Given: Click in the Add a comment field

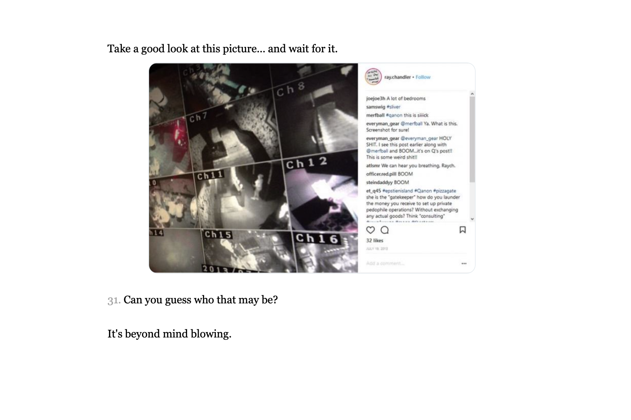Looking at the screenshot, I should click(411, 263).
